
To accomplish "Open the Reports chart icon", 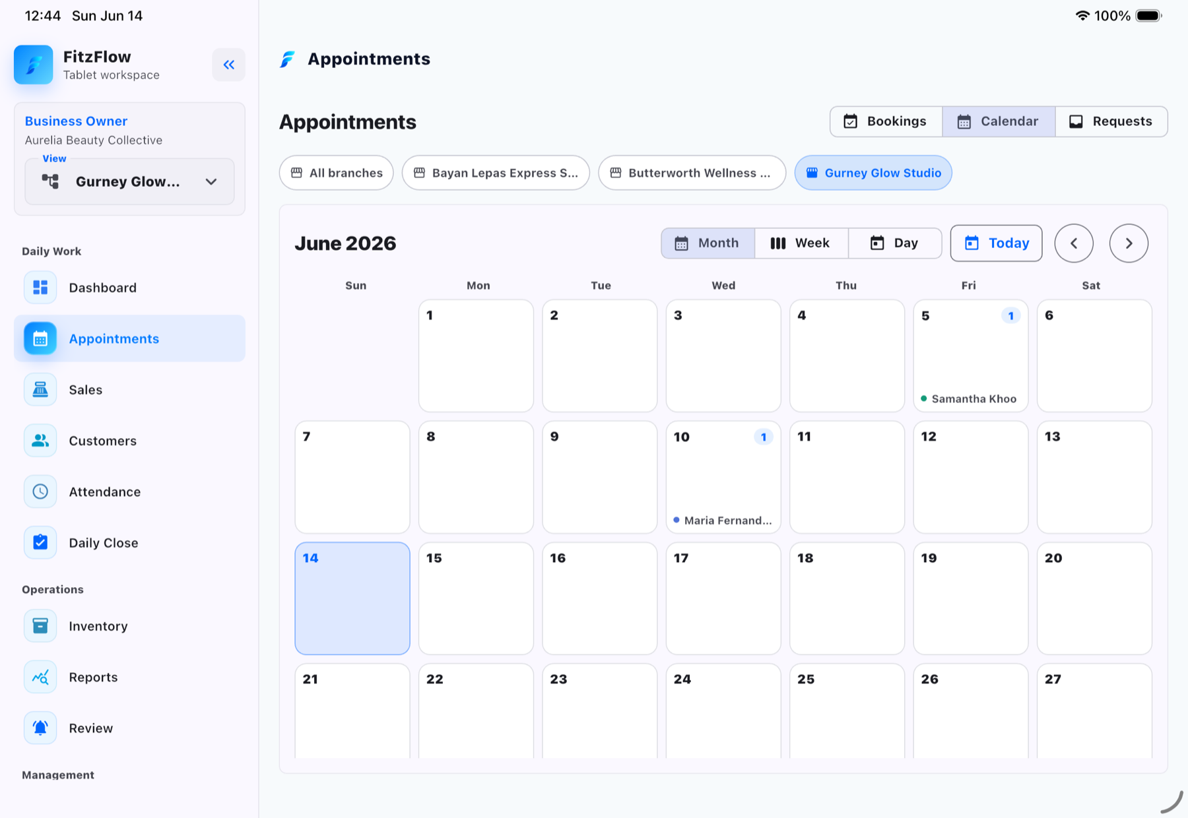I will pos(40,677).
